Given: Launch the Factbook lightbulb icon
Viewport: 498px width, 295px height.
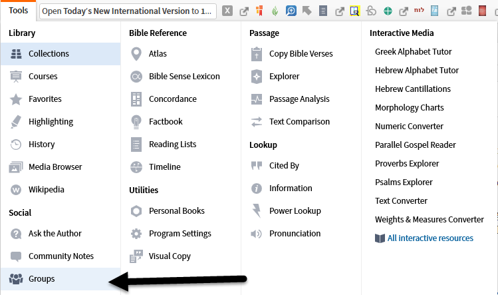Looking at the screenshot, I should click(136, 122).
